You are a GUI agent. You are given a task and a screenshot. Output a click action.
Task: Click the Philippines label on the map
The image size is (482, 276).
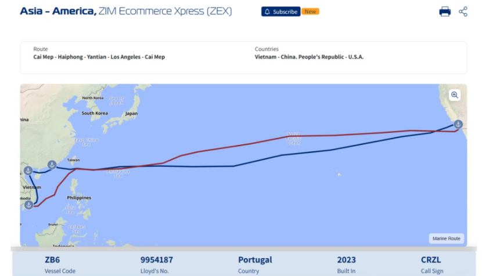(79, 198)
